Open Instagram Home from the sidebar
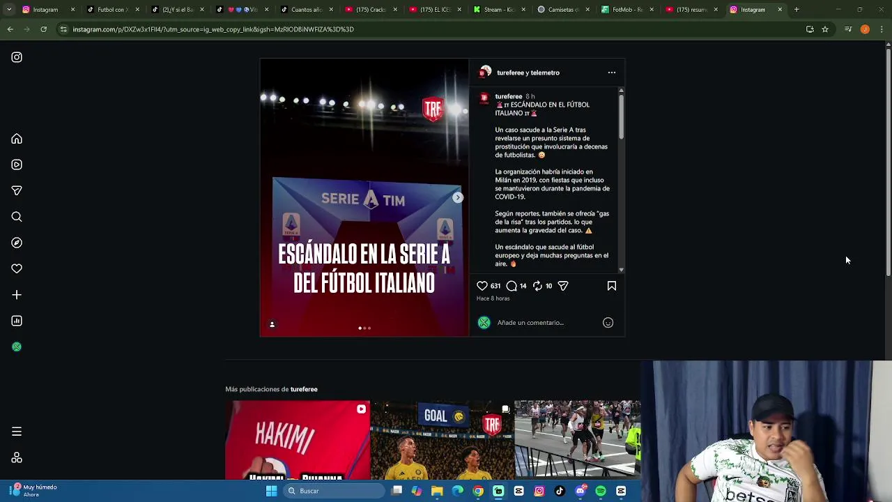 [17, 139]
